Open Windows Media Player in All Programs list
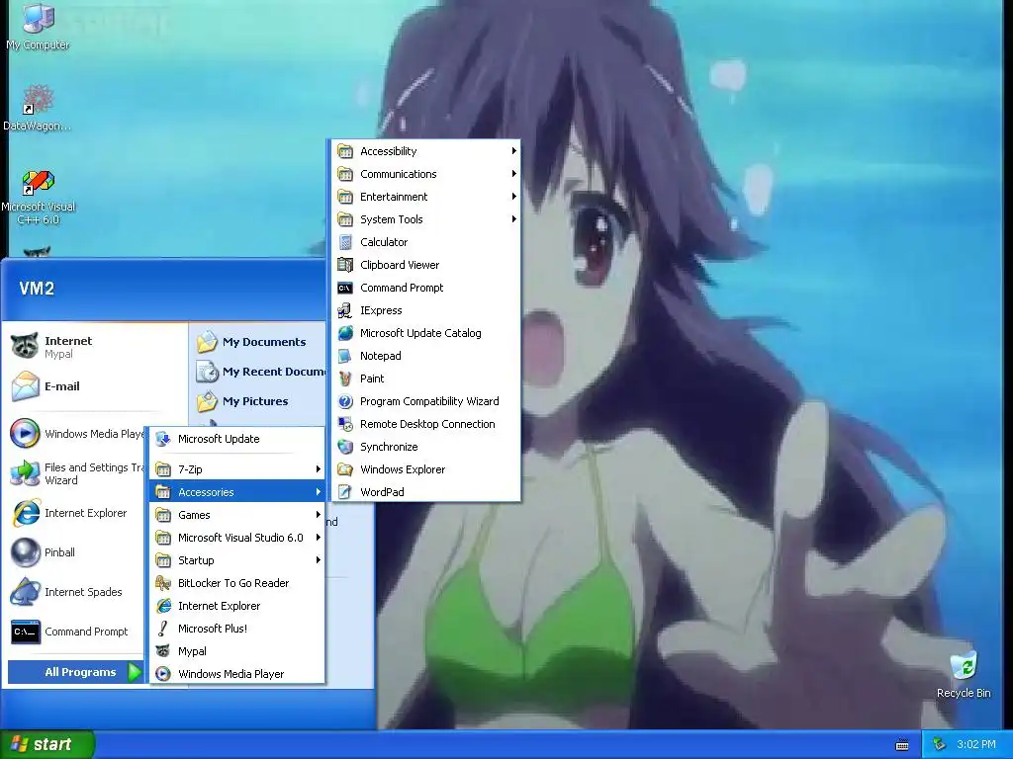The image size is (1013, 759). [x=236, y=674]
